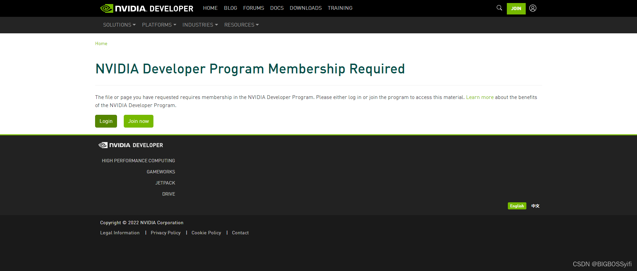
Task: Click the page heading 'NVIDIA Developer Program Membership Required'
Action: pyautogui.click(x=250, y=69)
